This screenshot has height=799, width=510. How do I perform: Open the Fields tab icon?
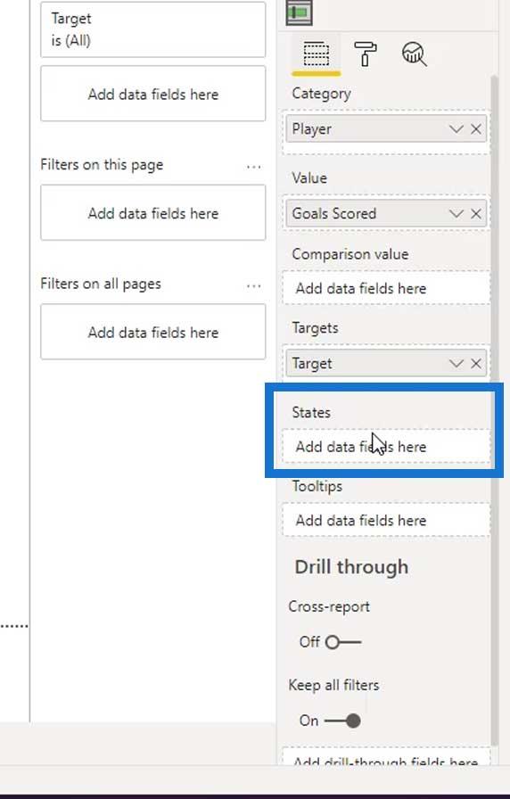click(x=316, y=54)
